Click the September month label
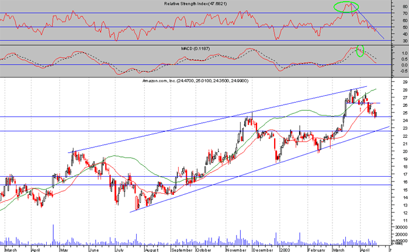This screenshot has height=252, width=409. tap(182, 250)
